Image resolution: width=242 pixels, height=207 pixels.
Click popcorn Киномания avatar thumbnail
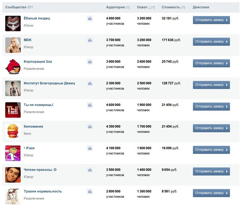[13, 132]
